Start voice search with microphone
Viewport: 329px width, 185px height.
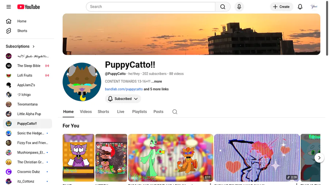tap(239, 7)
